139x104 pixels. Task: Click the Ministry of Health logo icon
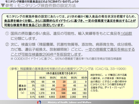tap(39, 102)
